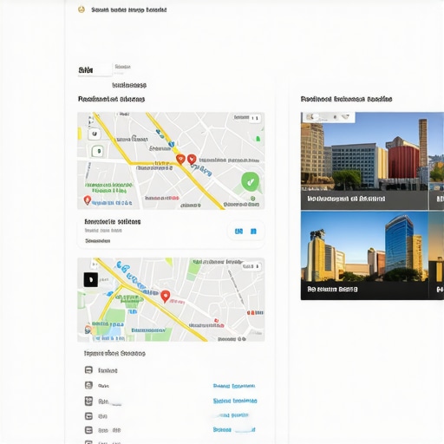Click the small red marker in second map's lower right
The image size is (444, 444).
pos(216,321)
